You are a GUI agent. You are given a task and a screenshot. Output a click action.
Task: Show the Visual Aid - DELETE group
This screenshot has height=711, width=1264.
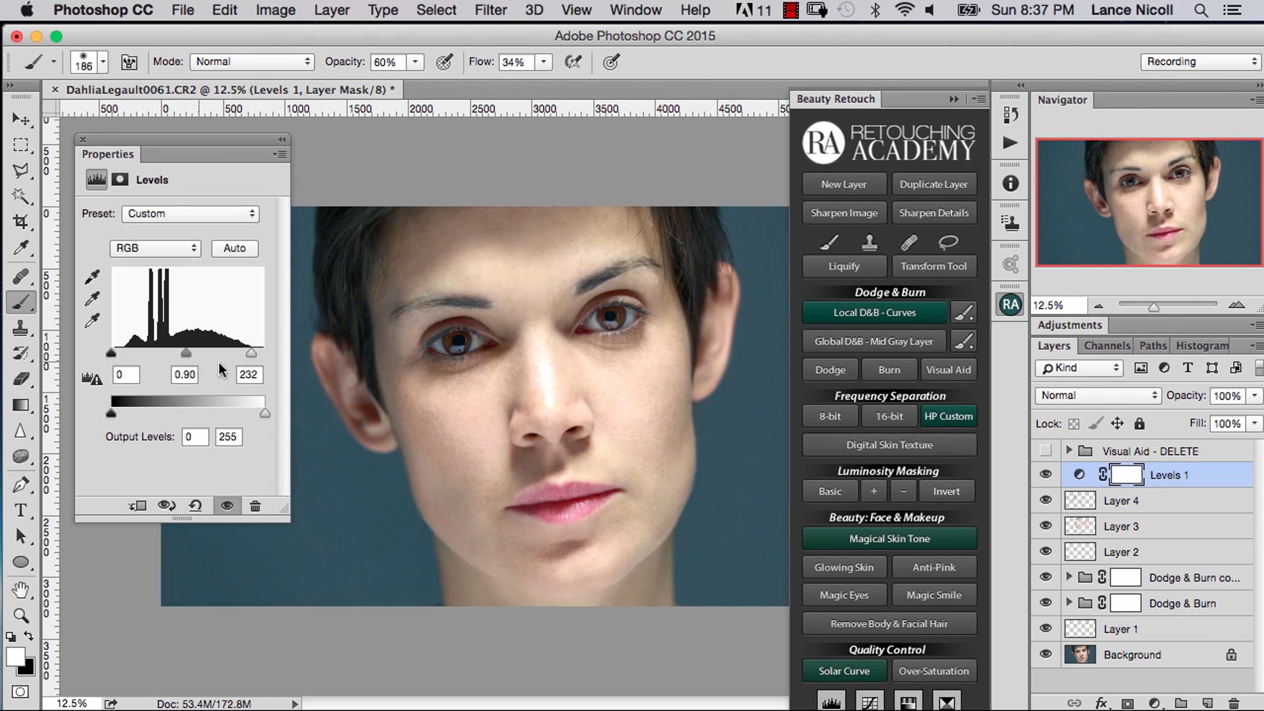(x=1045, y=451)
